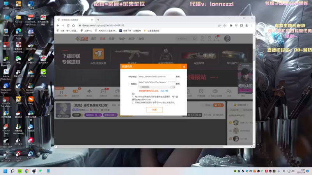Toggle Chrome side panel
Screen dimensions: 312x175
pos(241,25)
